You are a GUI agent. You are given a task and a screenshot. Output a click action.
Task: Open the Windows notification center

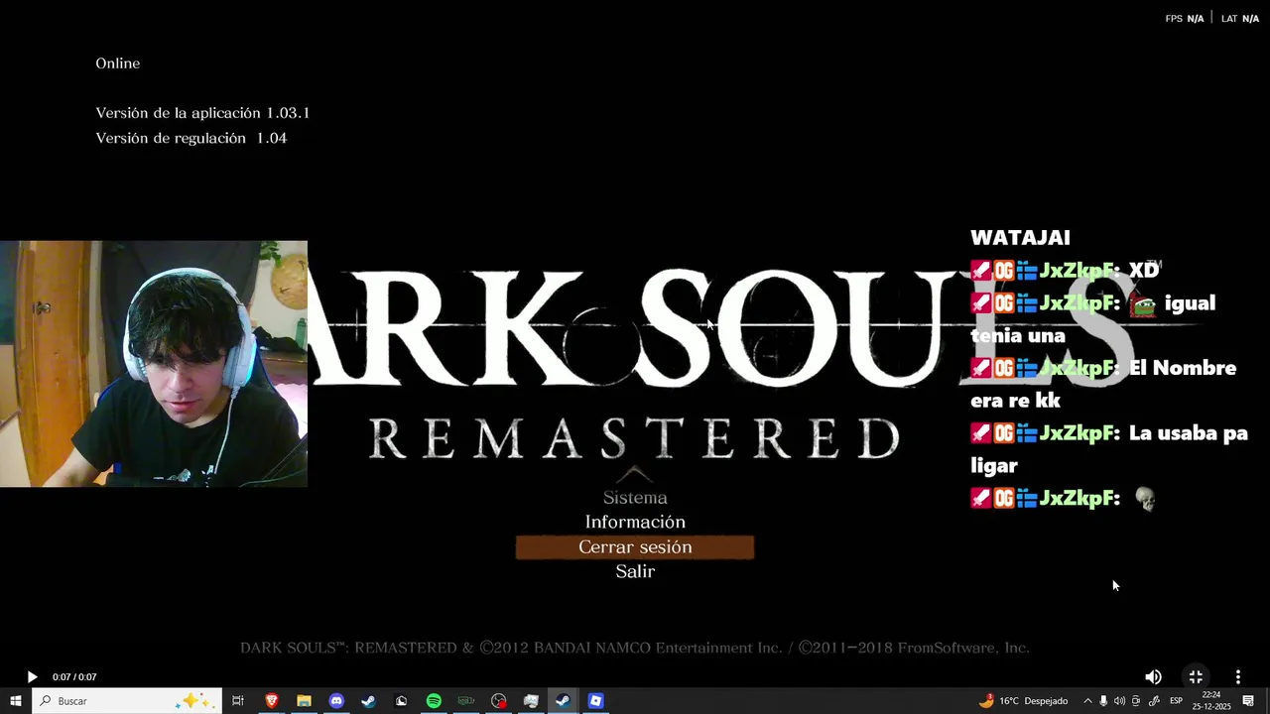pos(1248,701)
